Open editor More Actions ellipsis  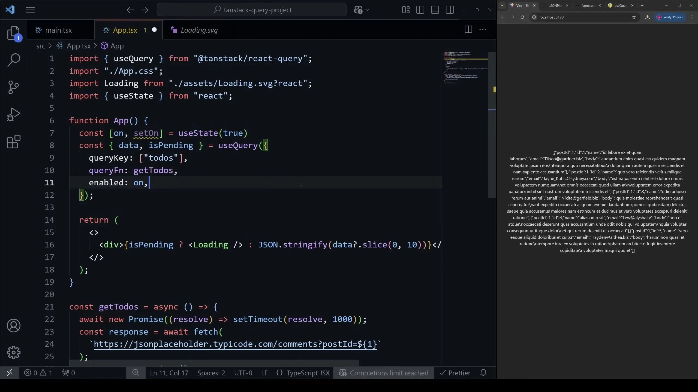483,29
